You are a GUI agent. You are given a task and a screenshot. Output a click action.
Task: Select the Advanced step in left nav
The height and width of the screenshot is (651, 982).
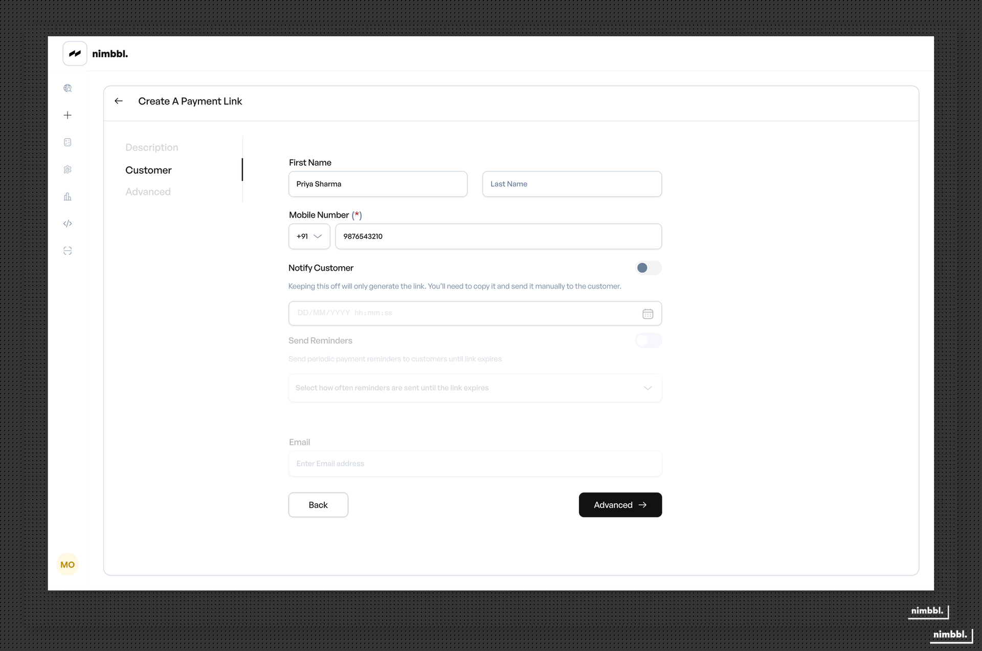click(148, 191)
